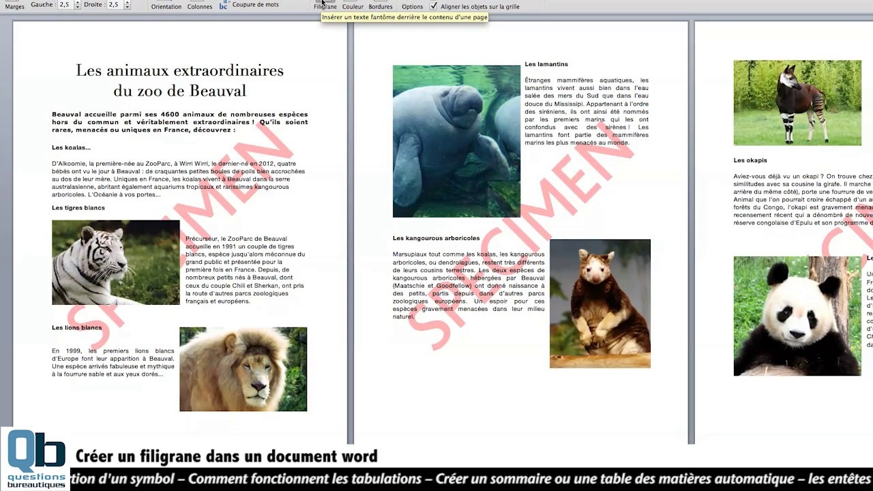
Task: Click the title 'Les animaux extraordinaires'
Action: tap(179, 70)
